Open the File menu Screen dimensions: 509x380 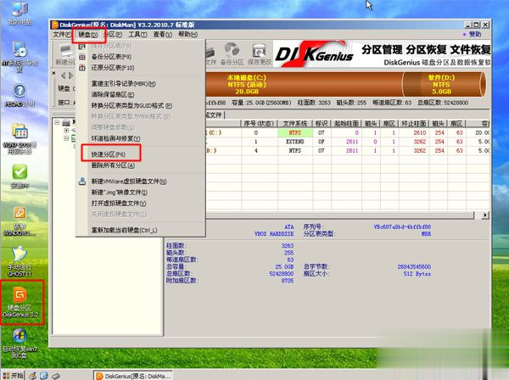click(x=62, y=35)
